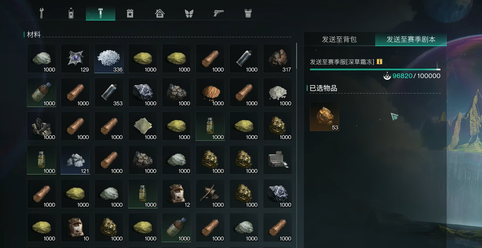Click the capacity progress bar 96820/100000
Image resolution: width=482 pixels, height=248 pixels.
coord(375,70)
